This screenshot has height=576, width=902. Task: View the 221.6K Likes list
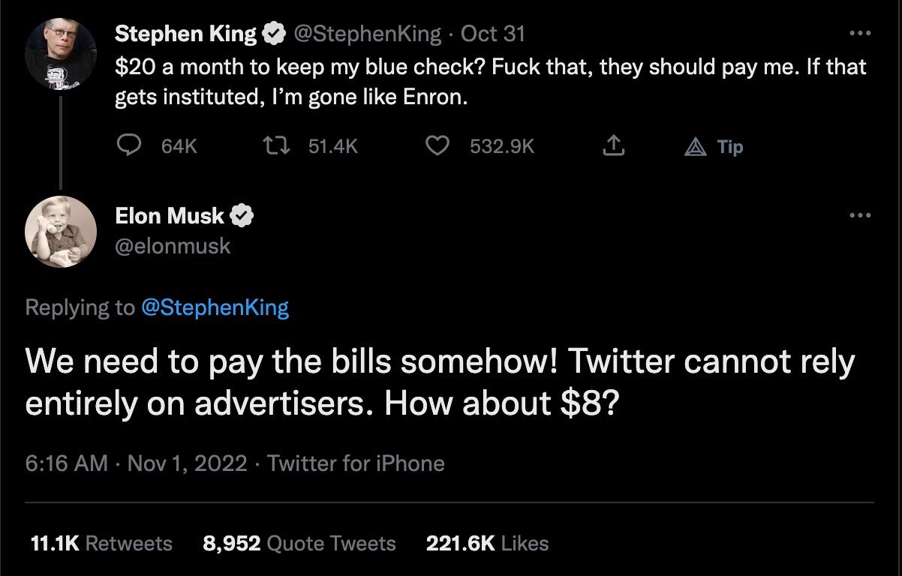pos(487,543)
